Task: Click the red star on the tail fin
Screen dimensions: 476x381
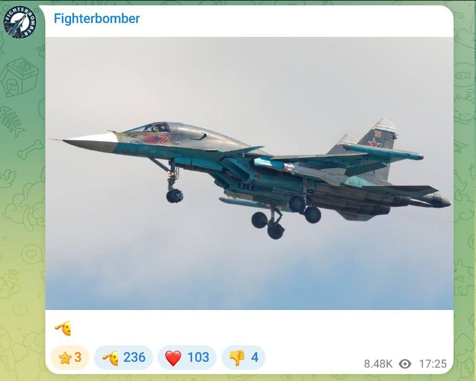Action: (x=374, y=142)
